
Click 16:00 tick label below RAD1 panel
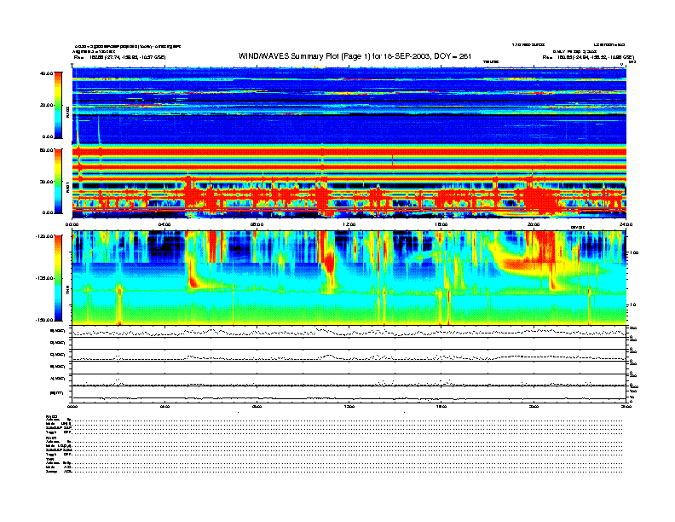441,224
